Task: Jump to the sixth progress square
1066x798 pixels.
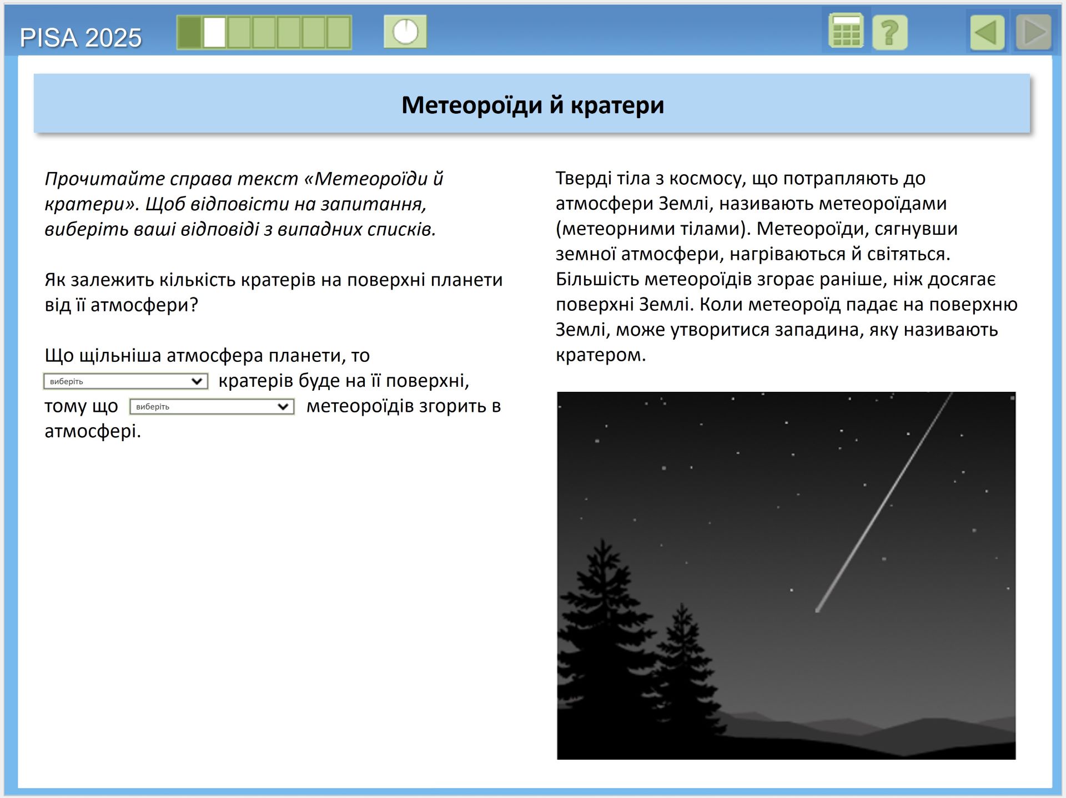Action: point(314,32)
